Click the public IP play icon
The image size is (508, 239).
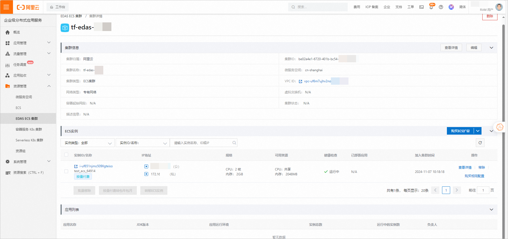tap(146, 166)
